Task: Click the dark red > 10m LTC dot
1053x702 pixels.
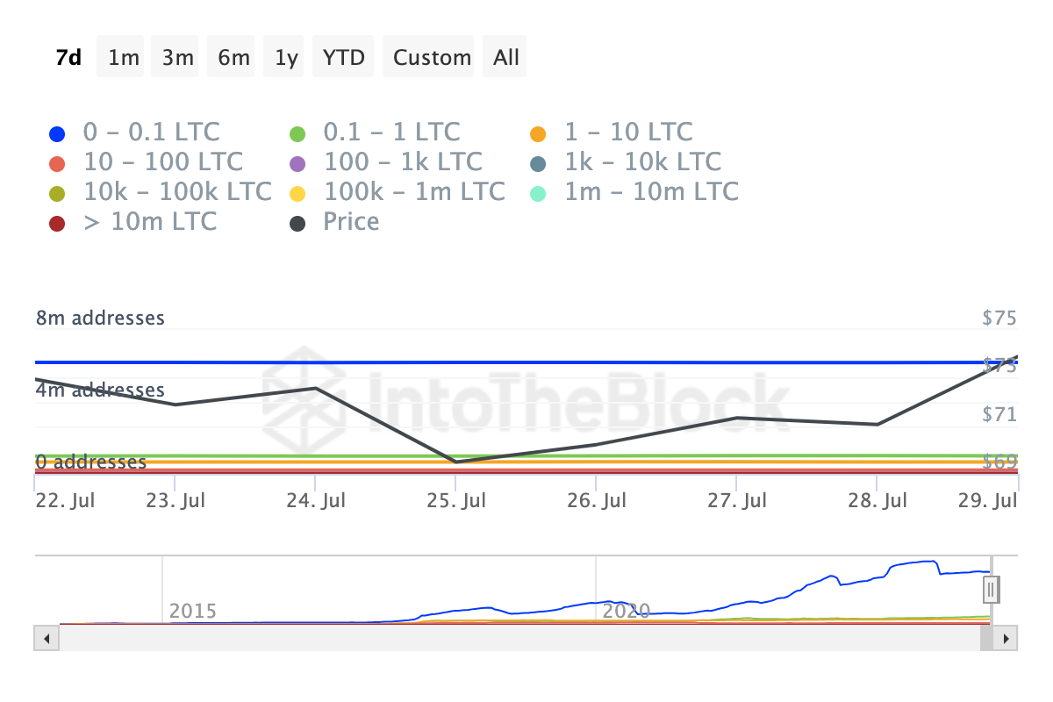Action: pyautogui.click(x=57, y=224)
